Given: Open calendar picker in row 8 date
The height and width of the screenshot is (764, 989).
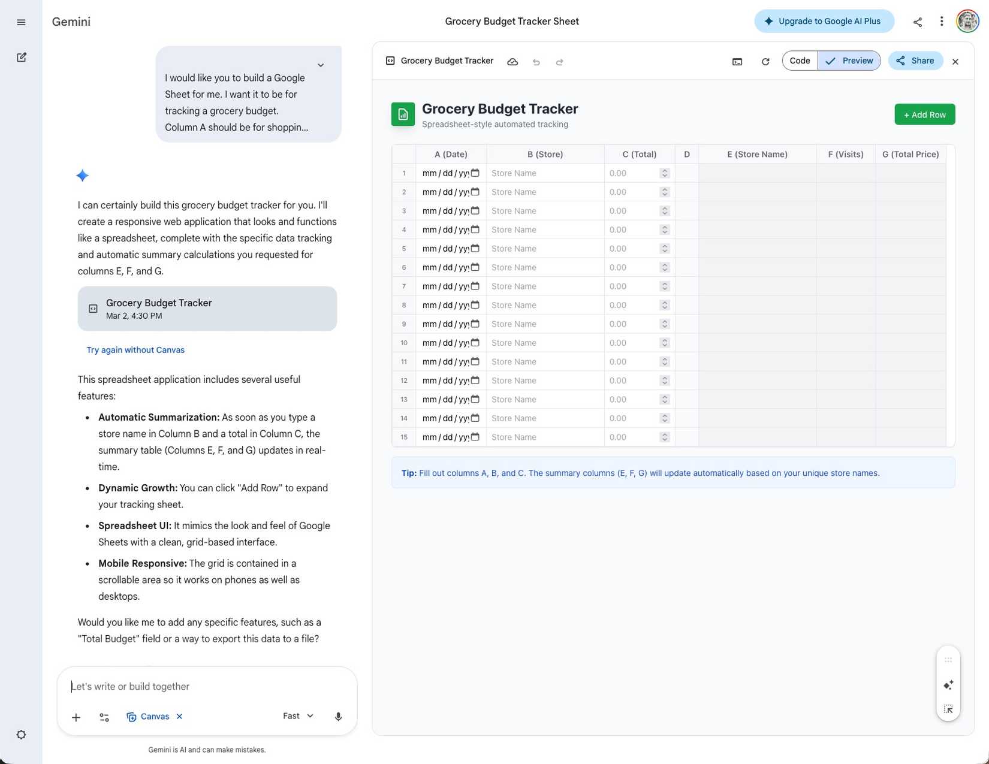Looking at the screenshot, I should point(475,304).
